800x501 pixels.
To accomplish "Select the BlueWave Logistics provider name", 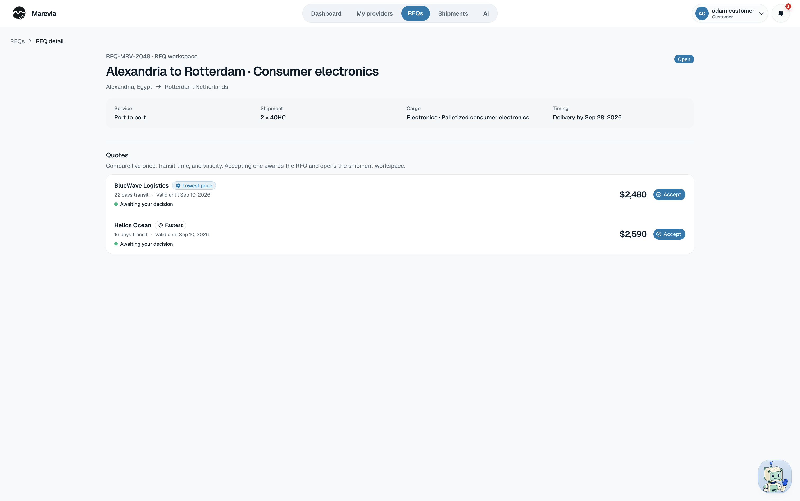I will (x=141, y=185).
